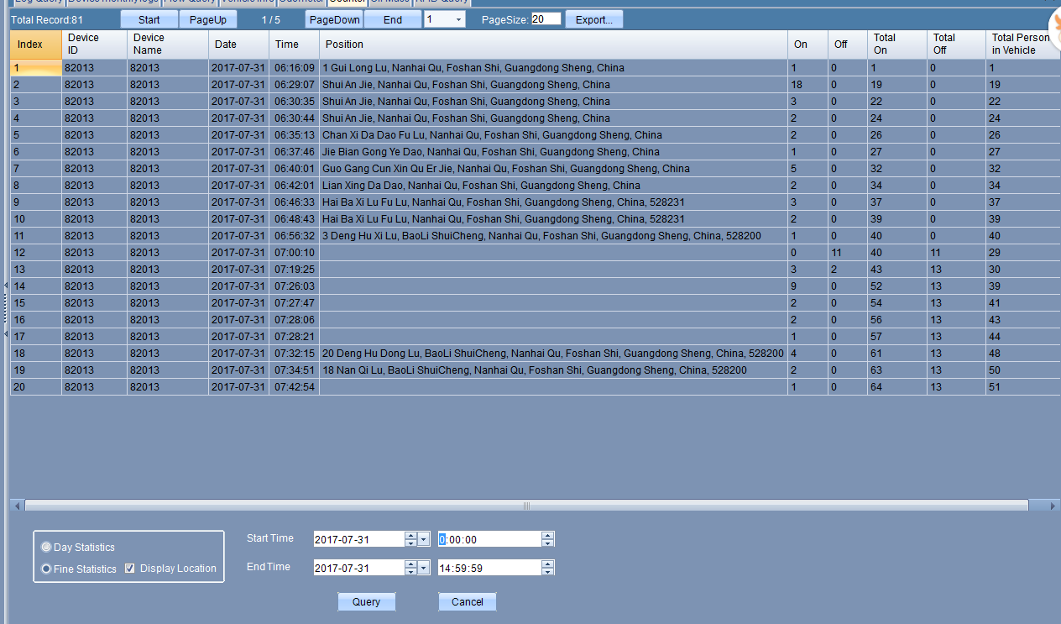The height and width of the screenshot is (624, 1061).
Task: Select Day Statistics radio button
Action: click(46, 547)
